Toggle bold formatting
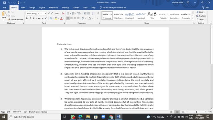Screen dimensions: 213x120 pos(27,18)
